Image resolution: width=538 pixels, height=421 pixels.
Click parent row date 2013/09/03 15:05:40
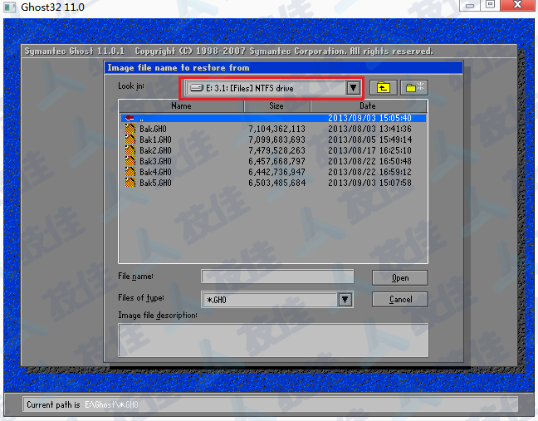coord(369,118)
